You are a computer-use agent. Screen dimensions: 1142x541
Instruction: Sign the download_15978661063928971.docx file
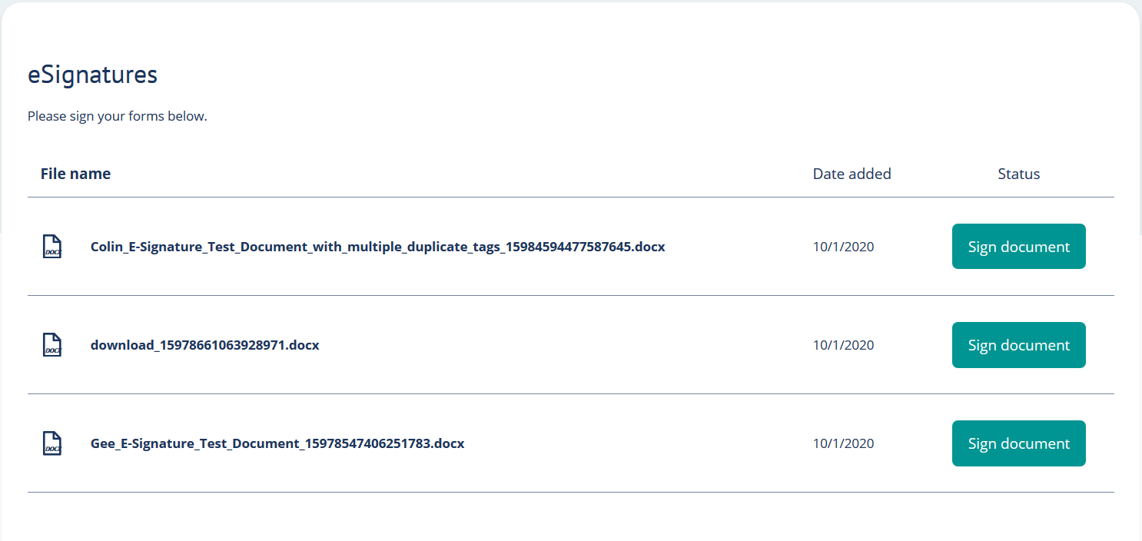click(x=1018, y=345)
